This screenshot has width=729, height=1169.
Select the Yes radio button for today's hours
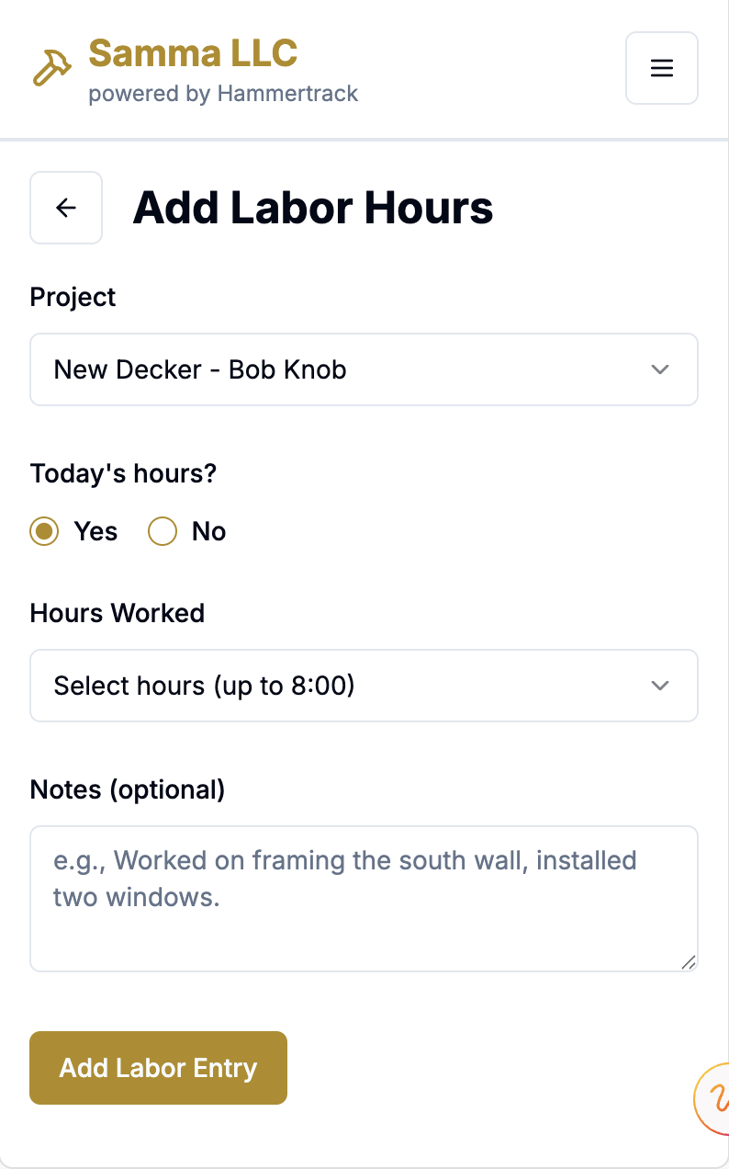[x=44, y=531]
